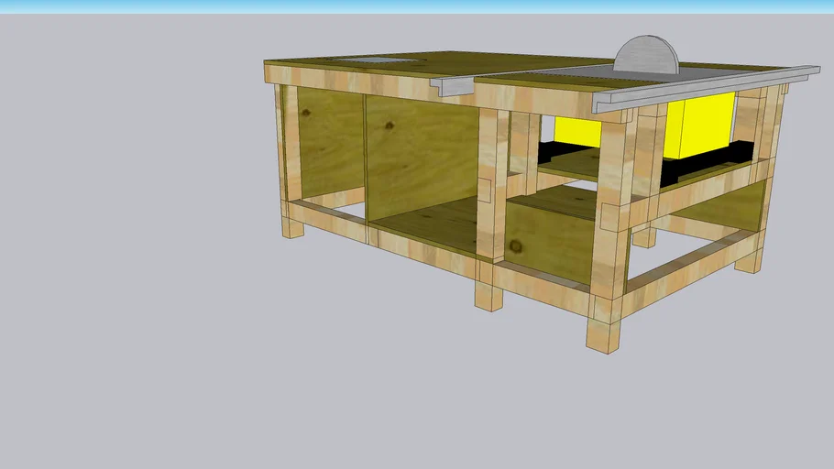This screenshot has width=834, height=469.
Task: Click the blue strip at the top of the view
Action: [x=417, y=5]
